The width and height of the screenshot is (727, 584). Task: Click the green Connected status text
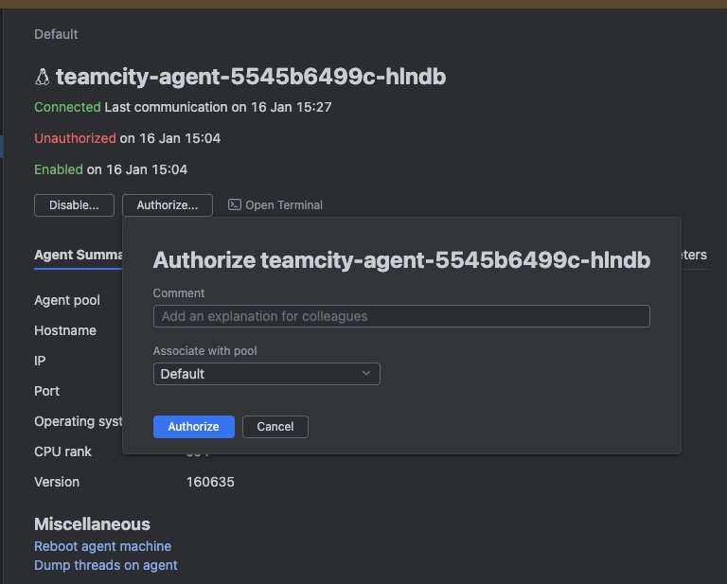[x=68, y=107]
